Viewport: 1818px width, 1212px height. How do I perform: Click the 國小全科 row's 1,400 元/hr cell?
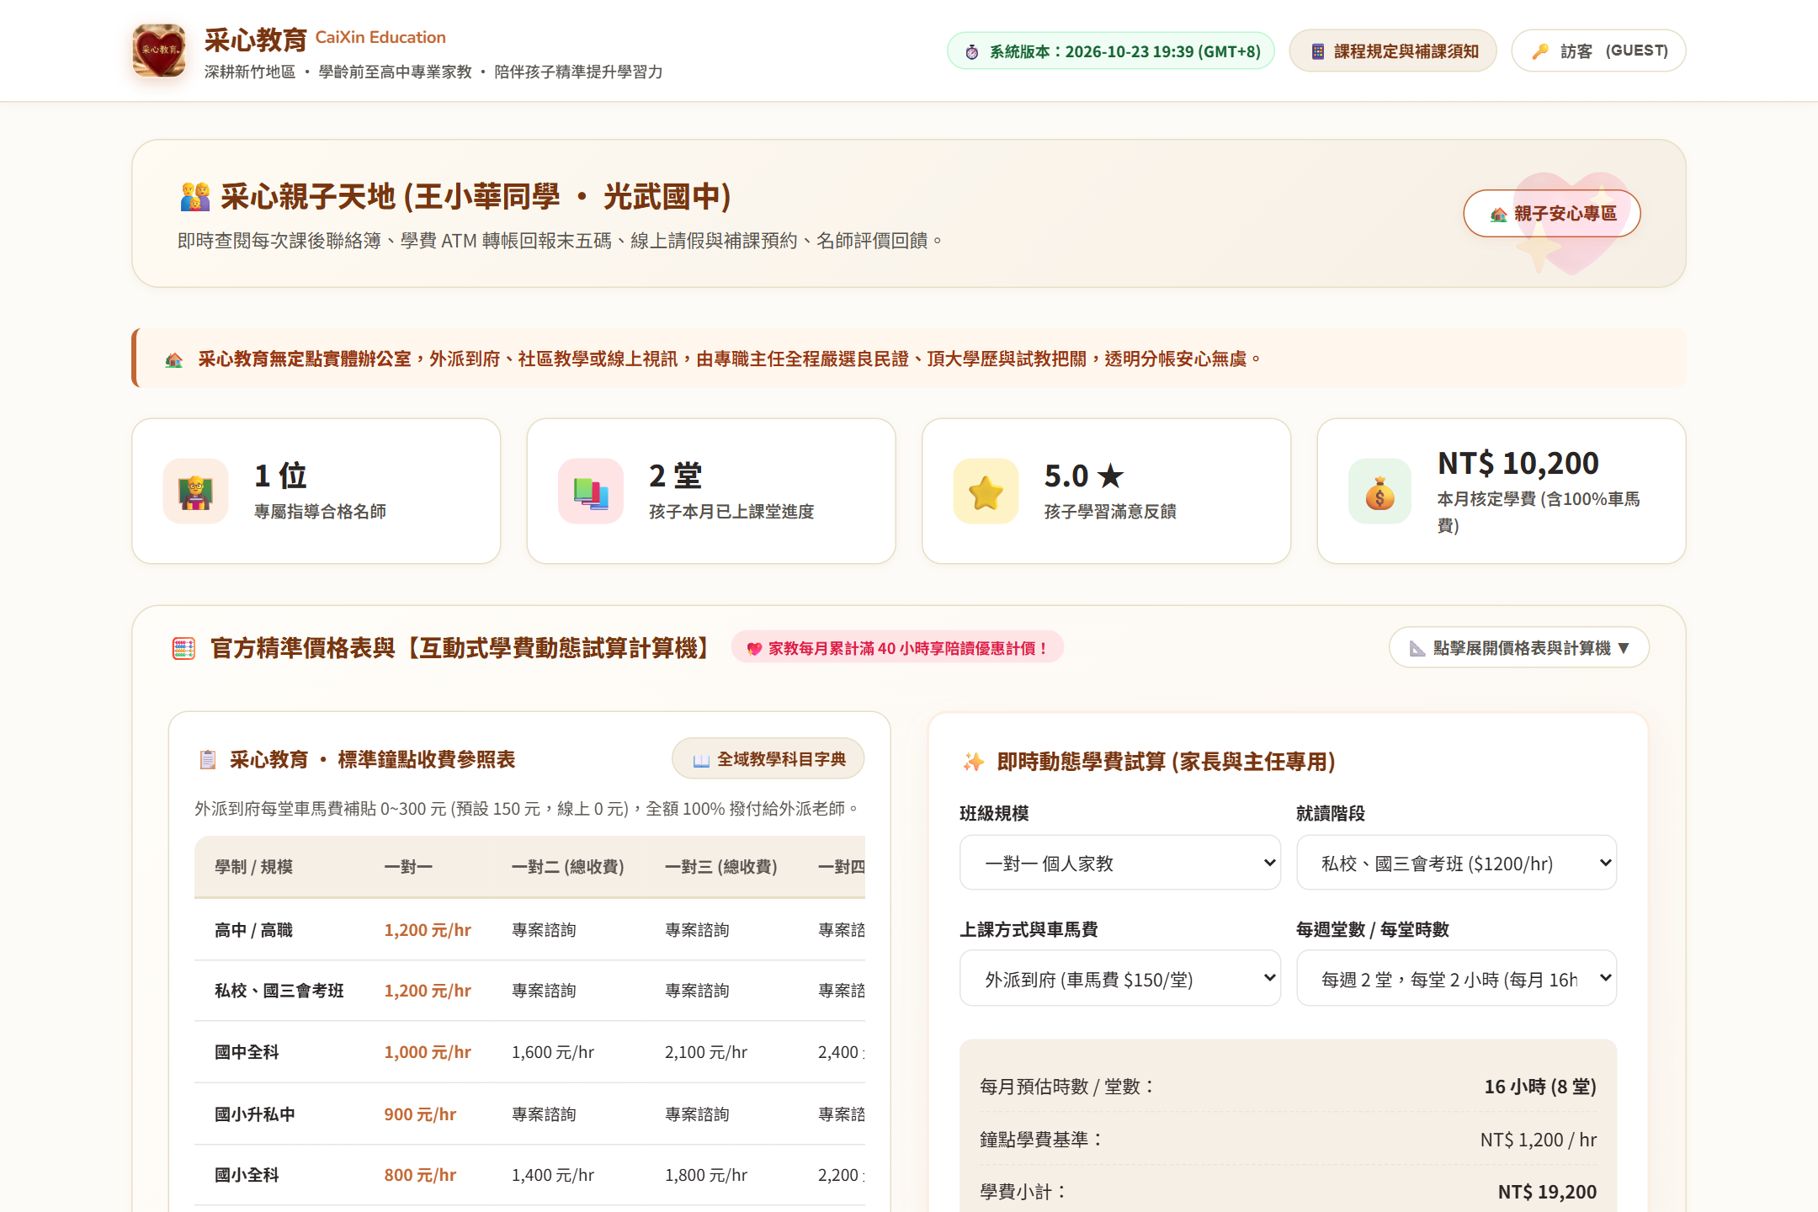(x=553, y=1175)
